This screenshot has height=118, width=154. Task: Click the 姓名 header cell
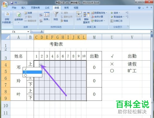tap(18, 56)
